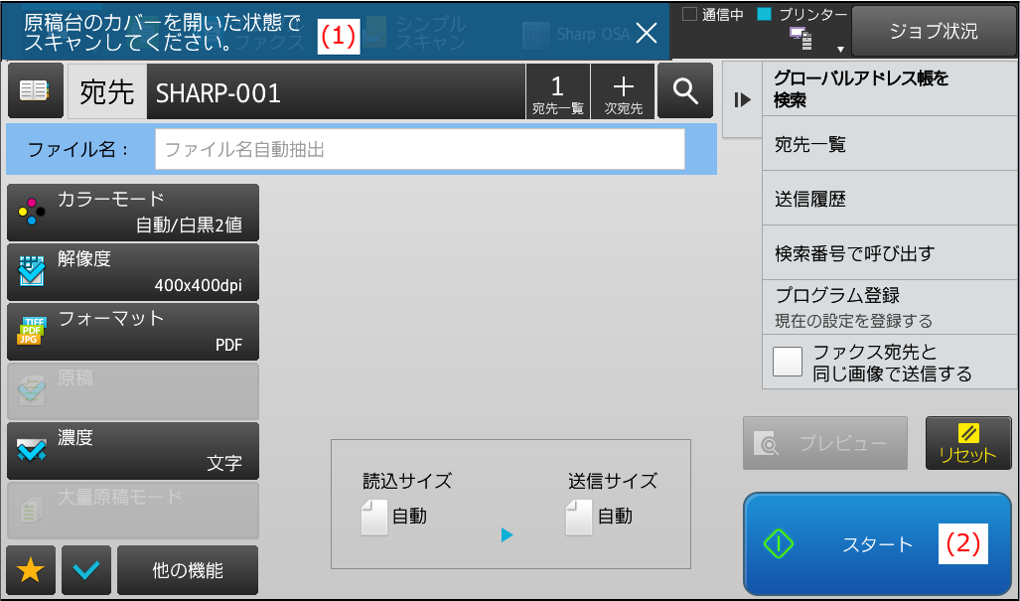Open ジョブ状況 job status
The width and height of the screenshot is (1020, 601).
point(934,31)
